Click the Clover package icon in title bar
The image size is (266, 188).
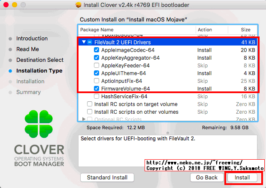[78, 5]
